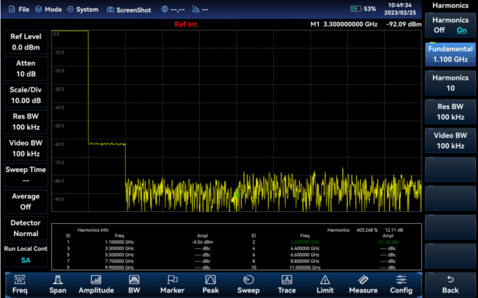
Task: Edit the Fundamental 1.100 GHz field
Action: (450, 54)
